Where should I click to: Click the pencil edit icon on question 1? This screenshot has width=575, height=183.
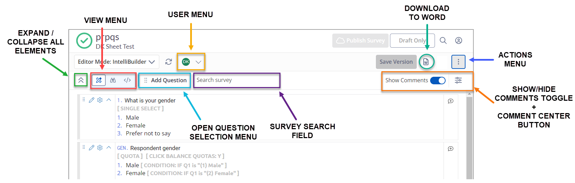click(91, 100)
